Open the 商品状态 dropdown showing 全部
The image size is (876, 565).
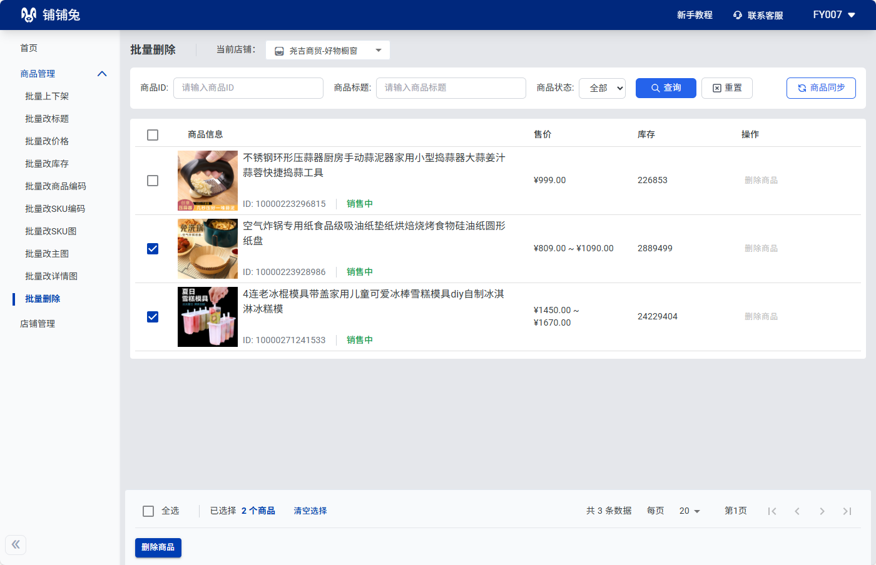(x=602, y=88)
